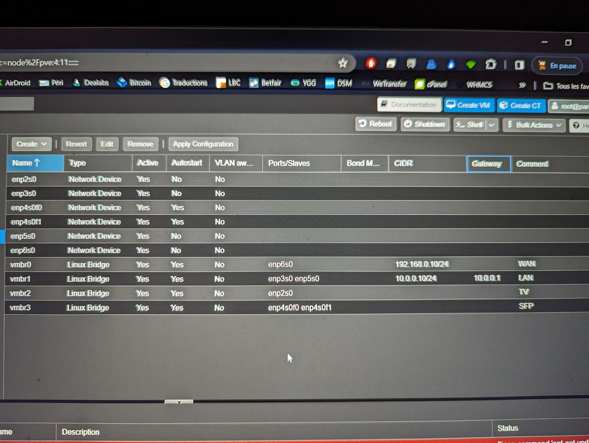Click the Create VM button
Image resolution: width=589 pixels, height=443 pixels.
(469, 105)
